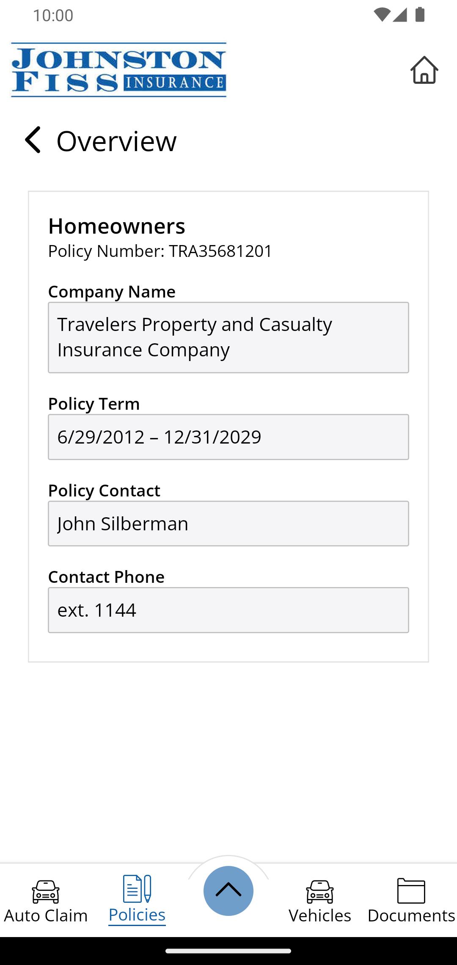Tap the battery status icon

[x=420, y=15]
